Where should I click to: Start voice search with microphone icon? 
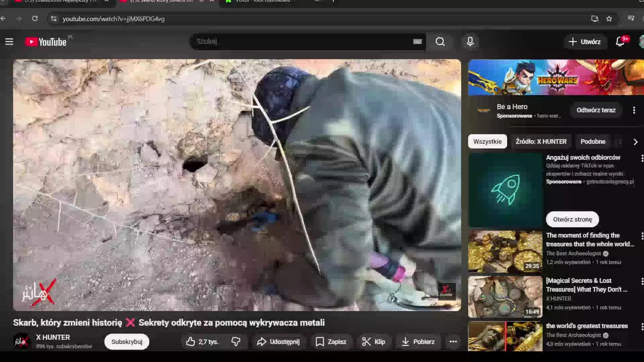coord(470,42)
